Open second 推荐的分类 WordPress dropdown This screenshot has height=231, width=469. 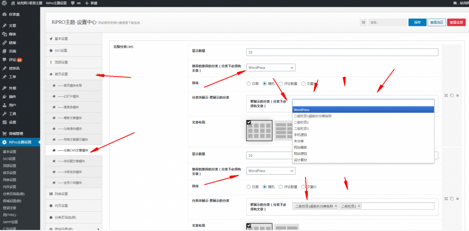[x=271, y=171]
